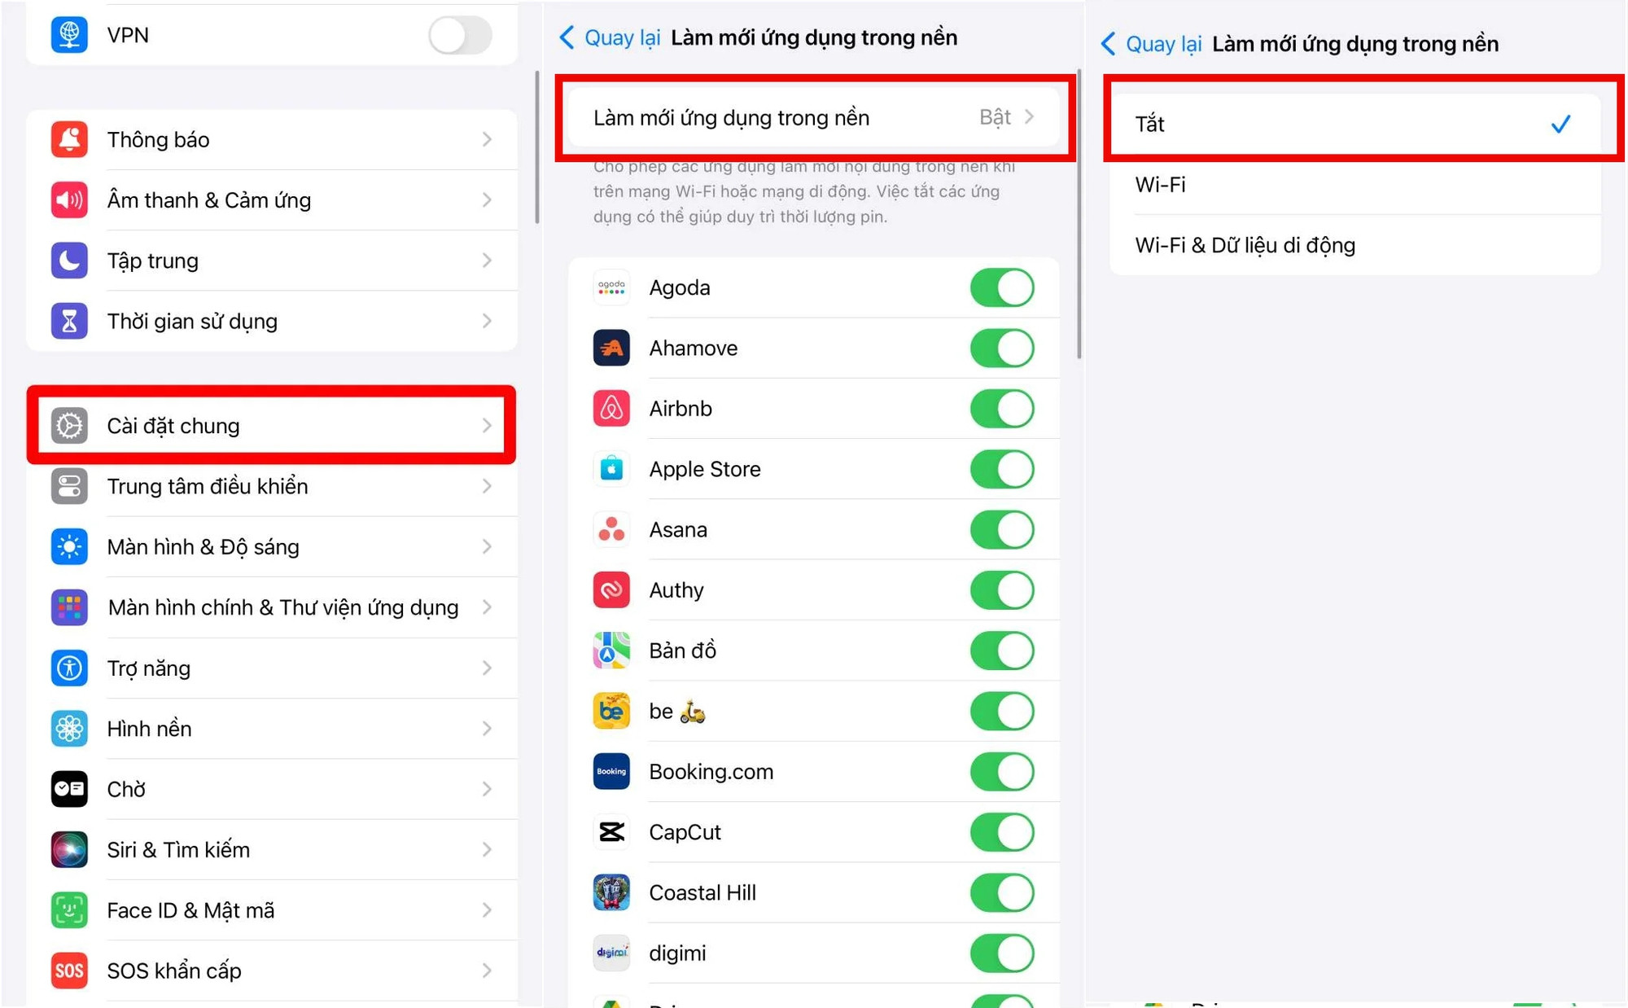Open the Siri & Tìm kiếm icon
This screenshot has height=1008, width=1628.
[x=69, y=849]
